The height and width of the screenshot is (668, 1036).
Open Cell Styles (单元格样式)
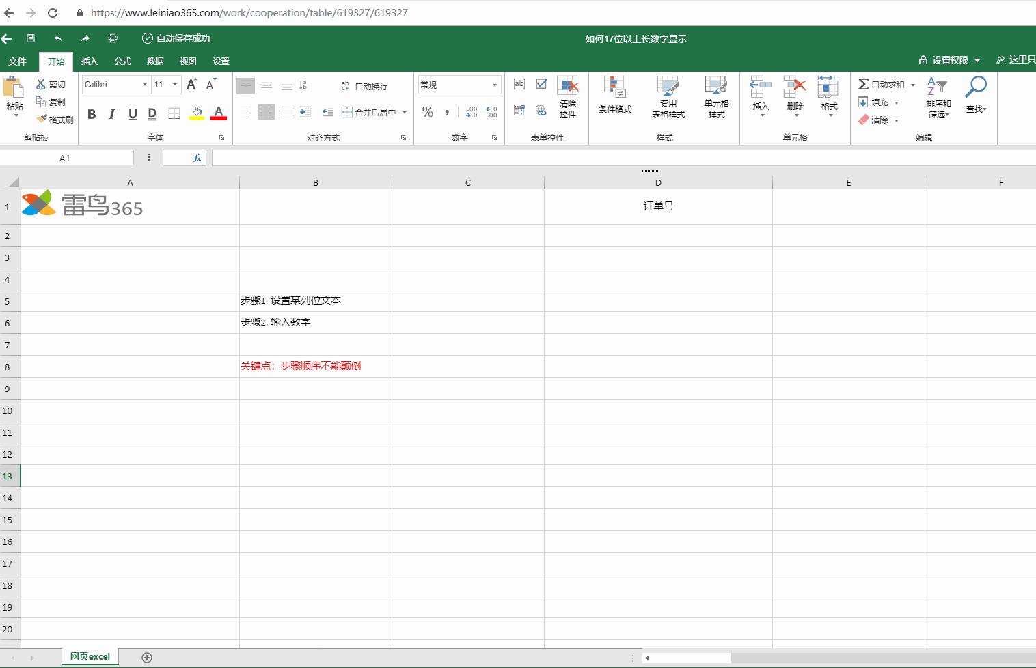(x=716, y=98)
